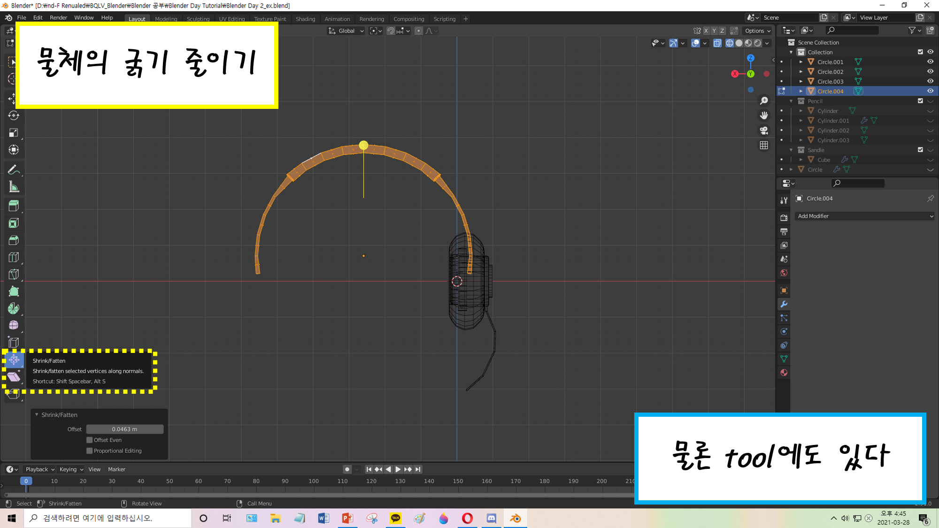Open the Add Modifier dropdown

864,216
